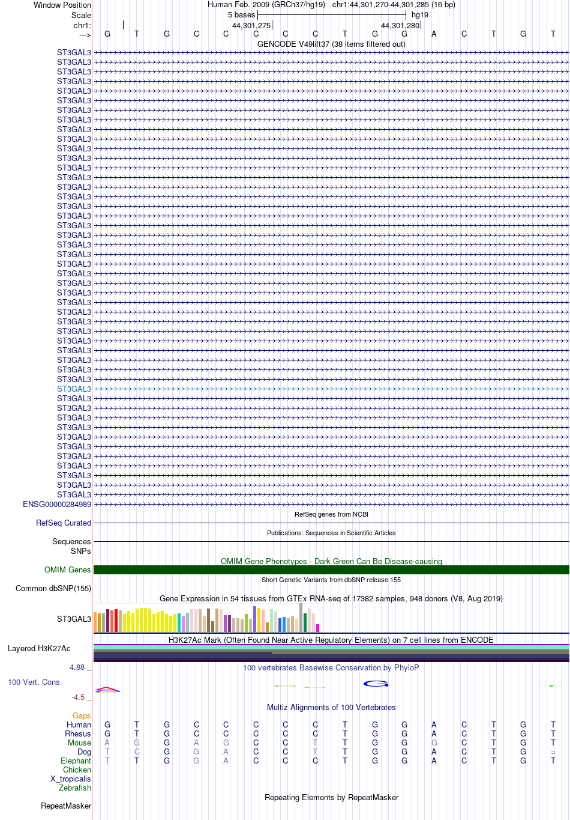Click the ST3GAL3 GTEx expression label
This screenshot has width=570, height=820.
pos(74,619)
